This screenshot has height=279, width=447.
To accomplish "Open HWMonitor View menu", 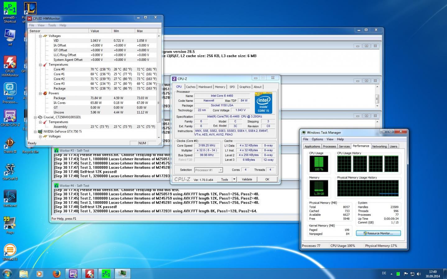I will [x=41, y=25].
